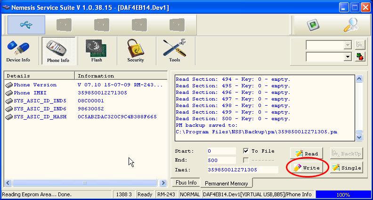The image size is (373, 200).
Task: Click the green chip icon in top toolbar
Action: click(313, 25)
